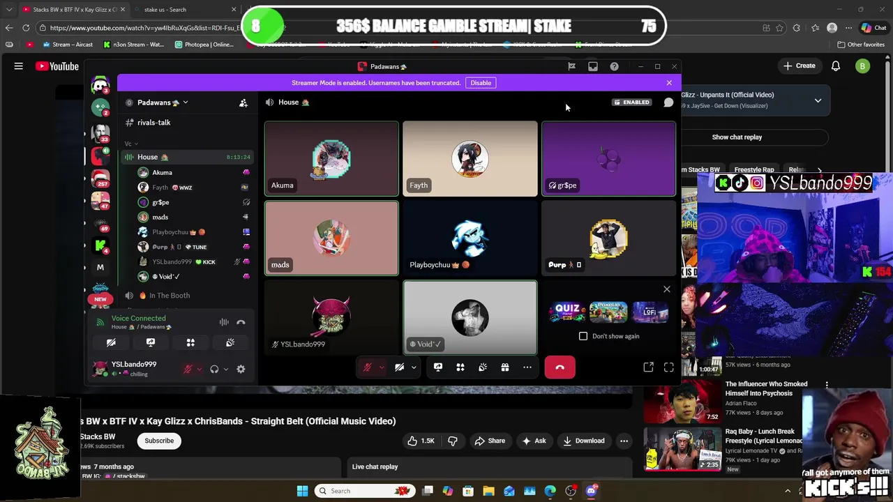Open the soundboard in the voice panel
The image size is (893, 502).
point(230,343)
